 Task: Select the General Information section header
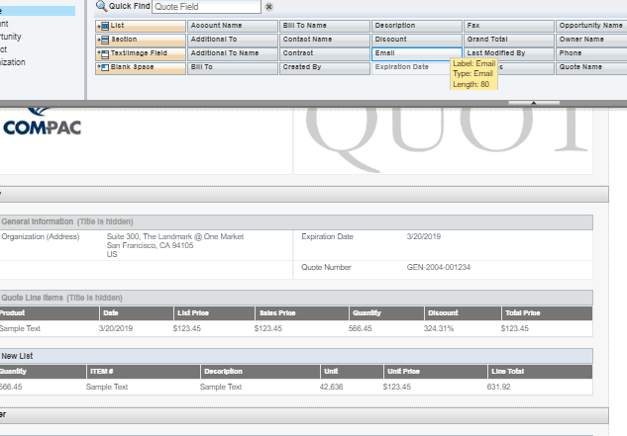(x=296, y=222)
